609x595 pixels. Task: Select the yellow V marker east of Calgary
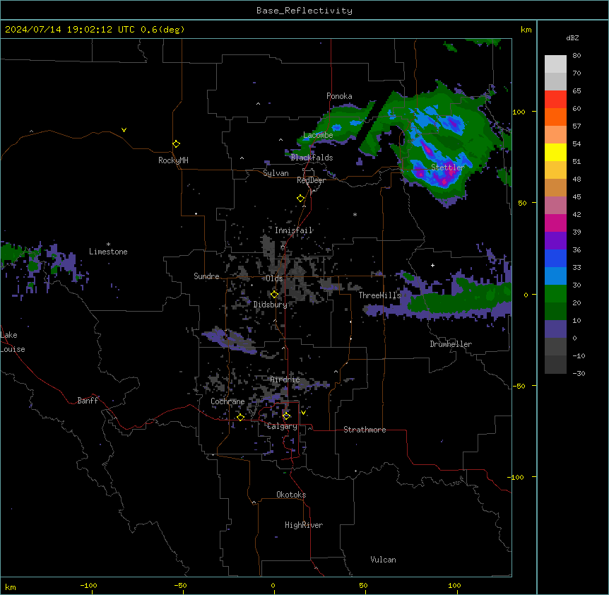click(x=303, y=413)
